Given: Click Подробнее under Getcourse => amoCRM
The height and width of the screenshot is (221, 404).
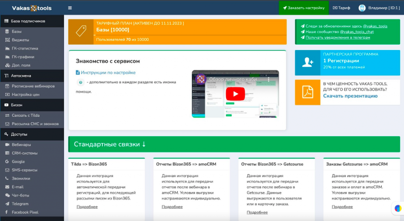Looking at the screenshot, I should pyautogui.click(x=342, y=207).
